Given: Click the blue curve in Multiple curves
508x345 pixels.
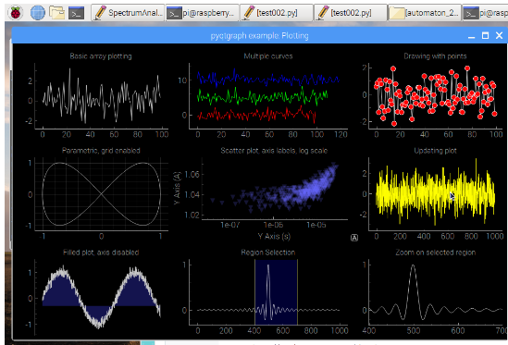Looking at the screenshot, I should (267, 79).
